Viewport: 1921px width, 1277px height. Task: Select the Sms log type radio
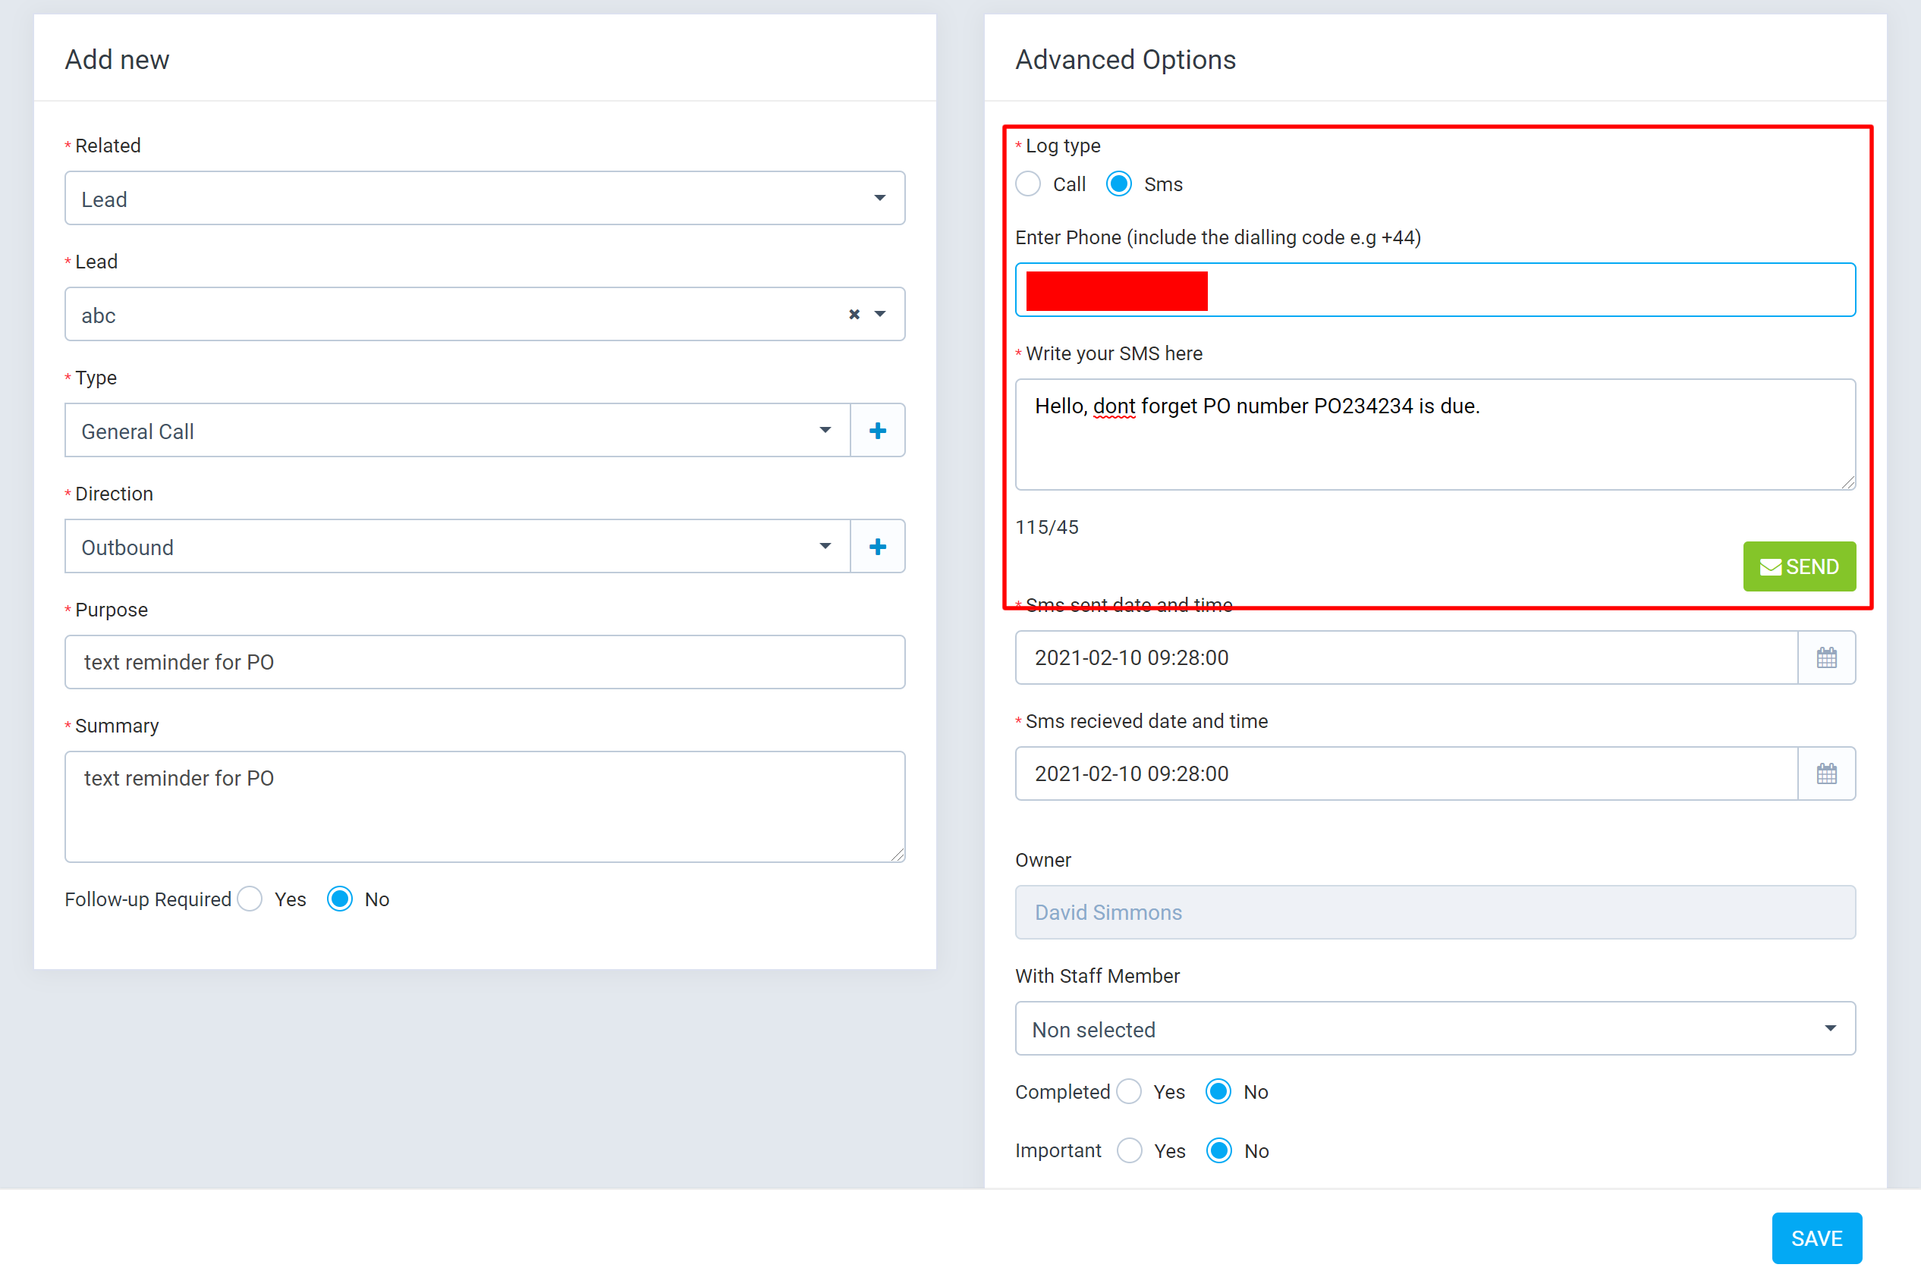tap(1118, 184)
